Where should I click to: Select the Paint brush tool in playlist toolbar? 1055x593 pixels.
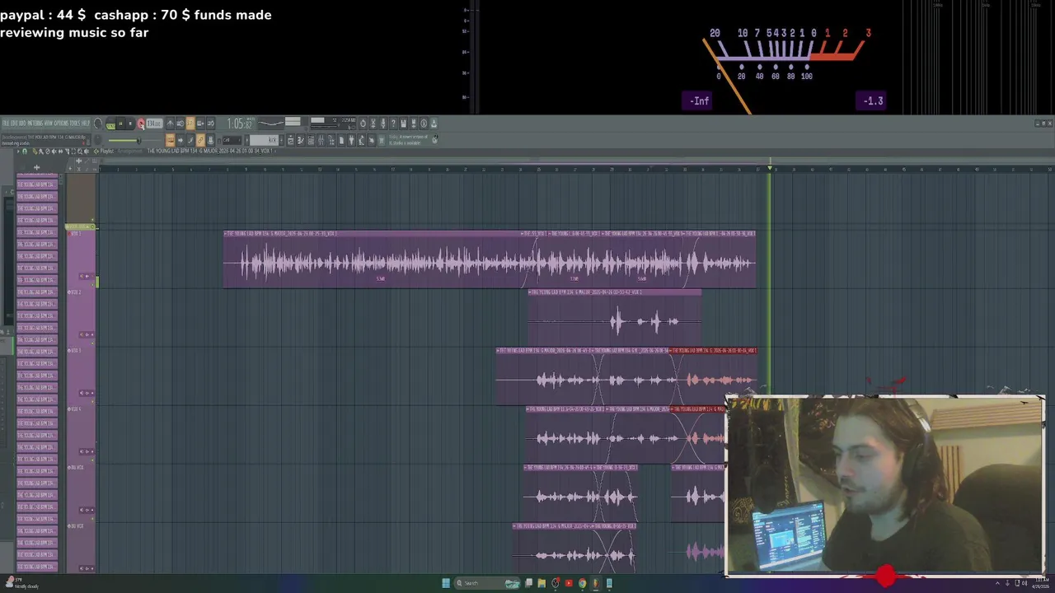point(41,152)
